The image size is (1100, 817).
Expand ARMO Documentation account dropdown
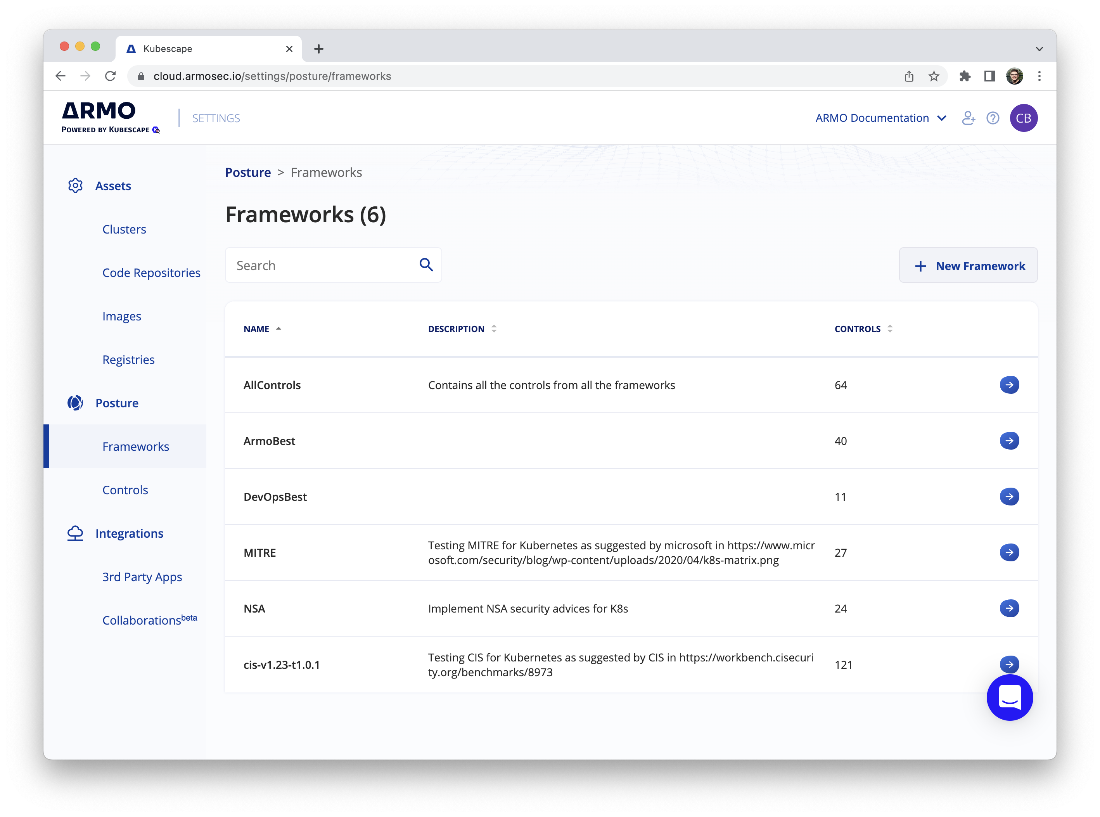click(880, 118)
